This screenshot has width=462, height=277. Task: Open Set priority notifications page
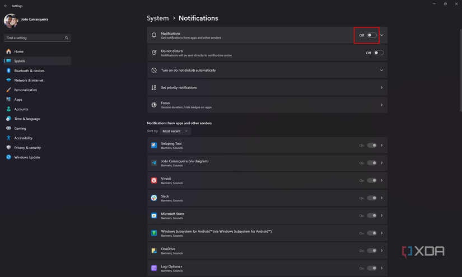[x=267, y=88]
